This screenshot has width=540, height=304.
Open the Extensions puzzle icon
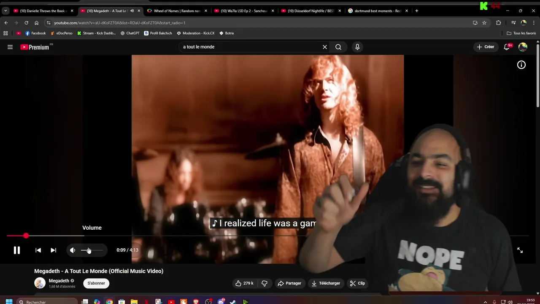click(498, 23)
